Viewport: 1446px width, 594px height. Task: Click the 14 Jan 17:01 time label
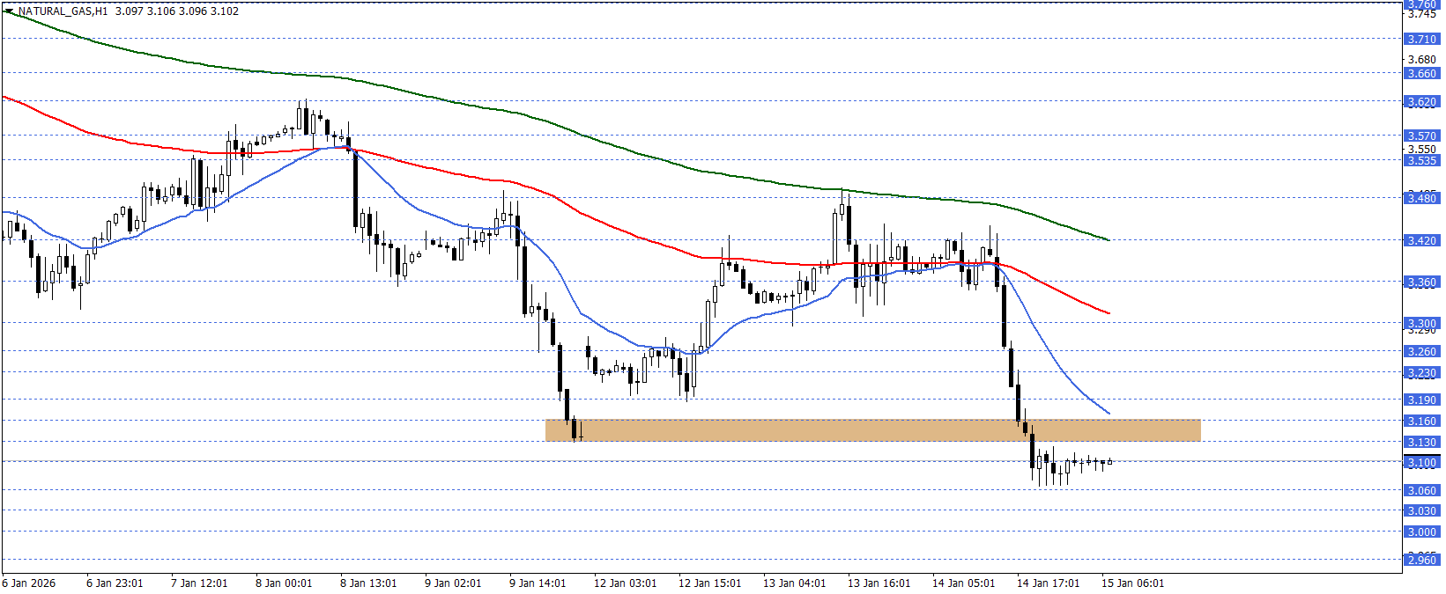[1048, 583]
